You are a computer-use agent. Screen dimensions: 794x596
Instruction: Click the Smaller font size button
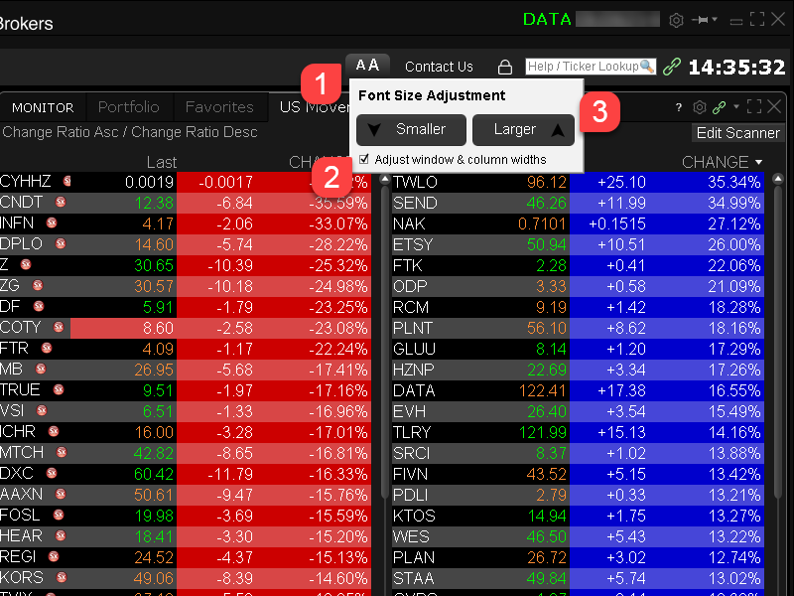point(411,130)
